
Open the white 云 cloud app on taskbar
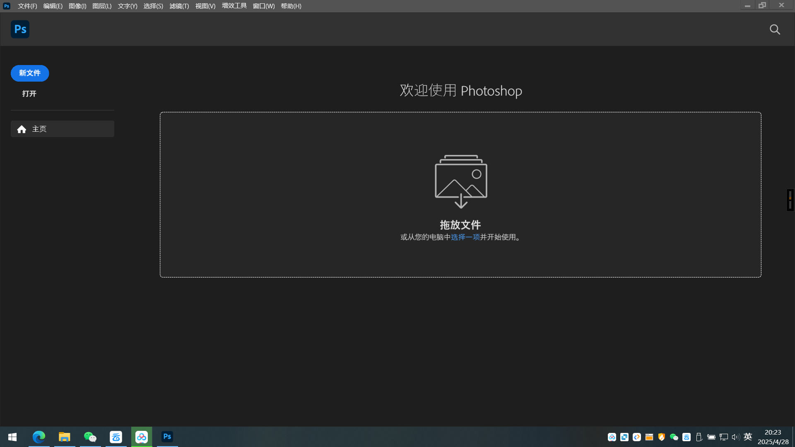click(116, 437)
